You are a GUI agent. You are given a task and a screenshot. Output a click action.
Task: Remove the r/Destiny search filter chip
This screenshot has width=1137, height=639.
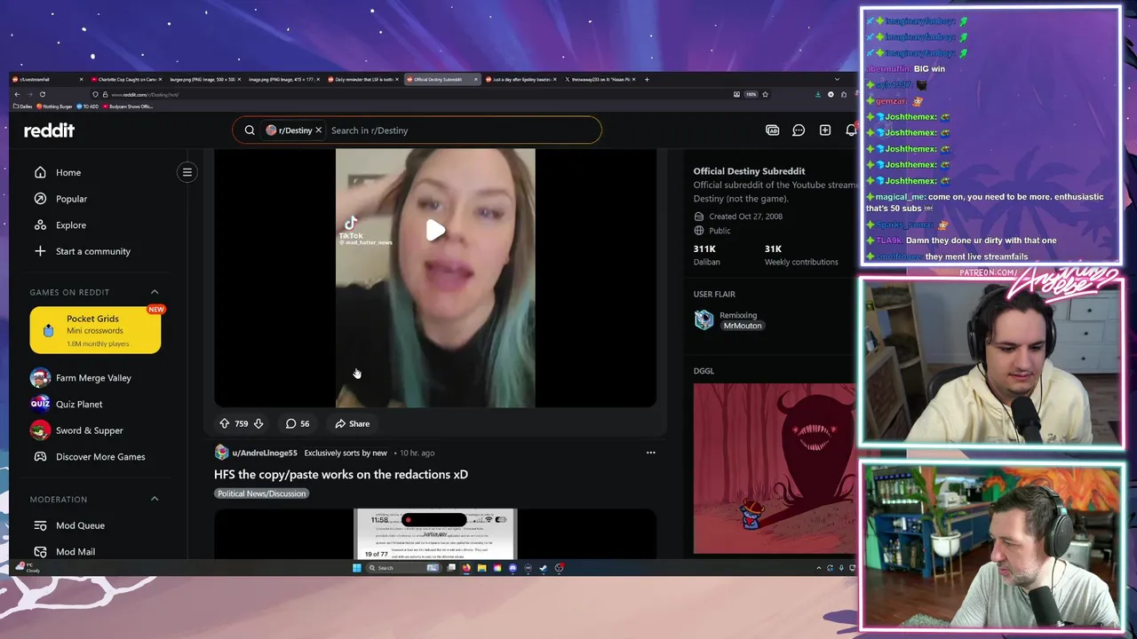(x=318, y=130)
